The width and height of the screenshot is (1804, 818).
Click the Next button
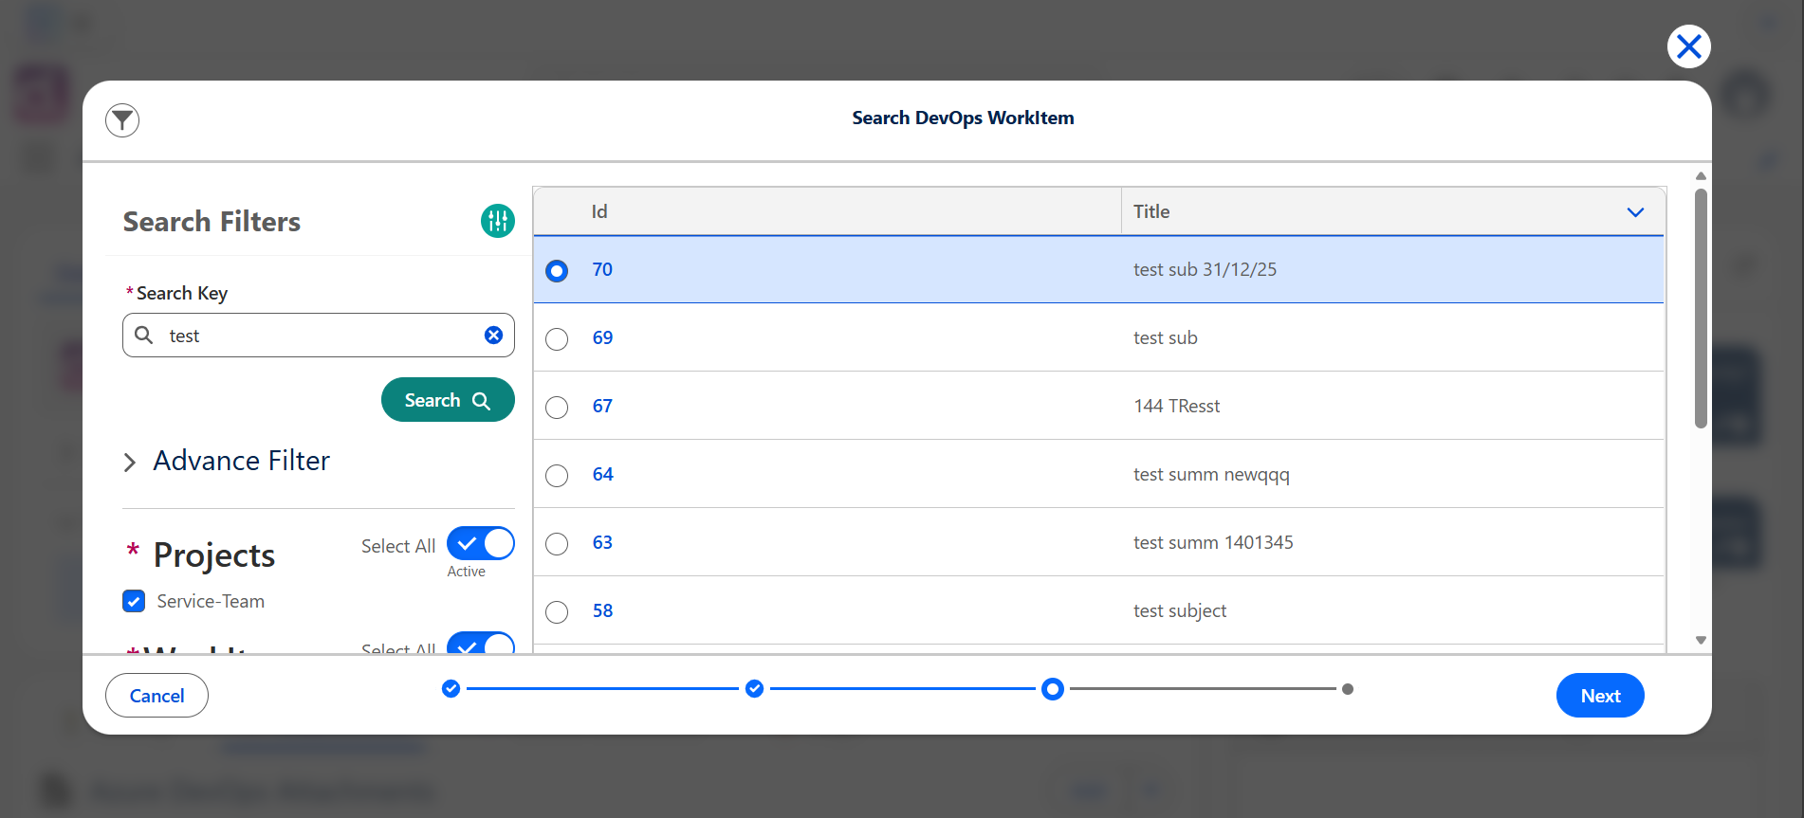pos(1600,696)
